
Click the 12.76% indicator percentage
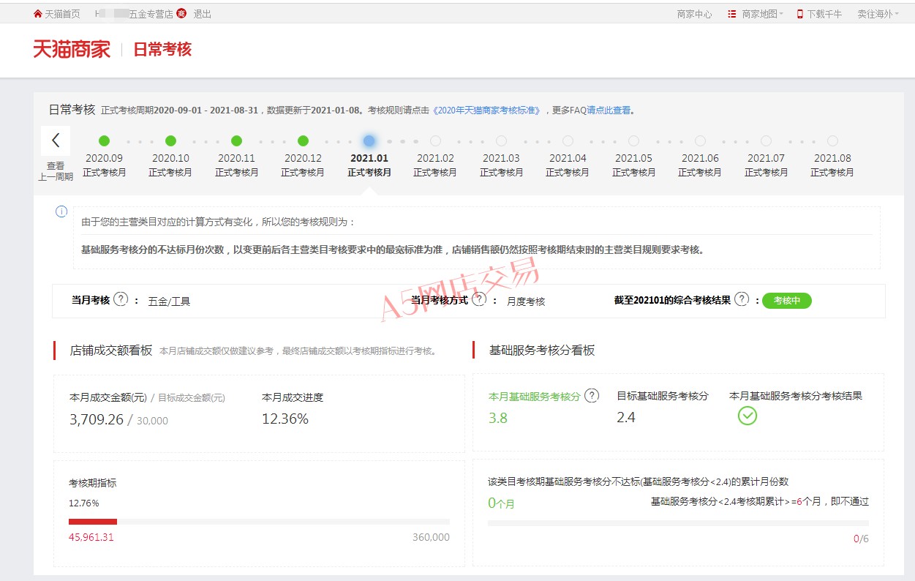(x=84, y=503)
